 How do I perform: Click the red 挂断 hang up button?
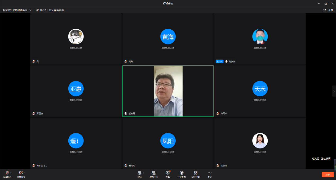coord(328,174)
